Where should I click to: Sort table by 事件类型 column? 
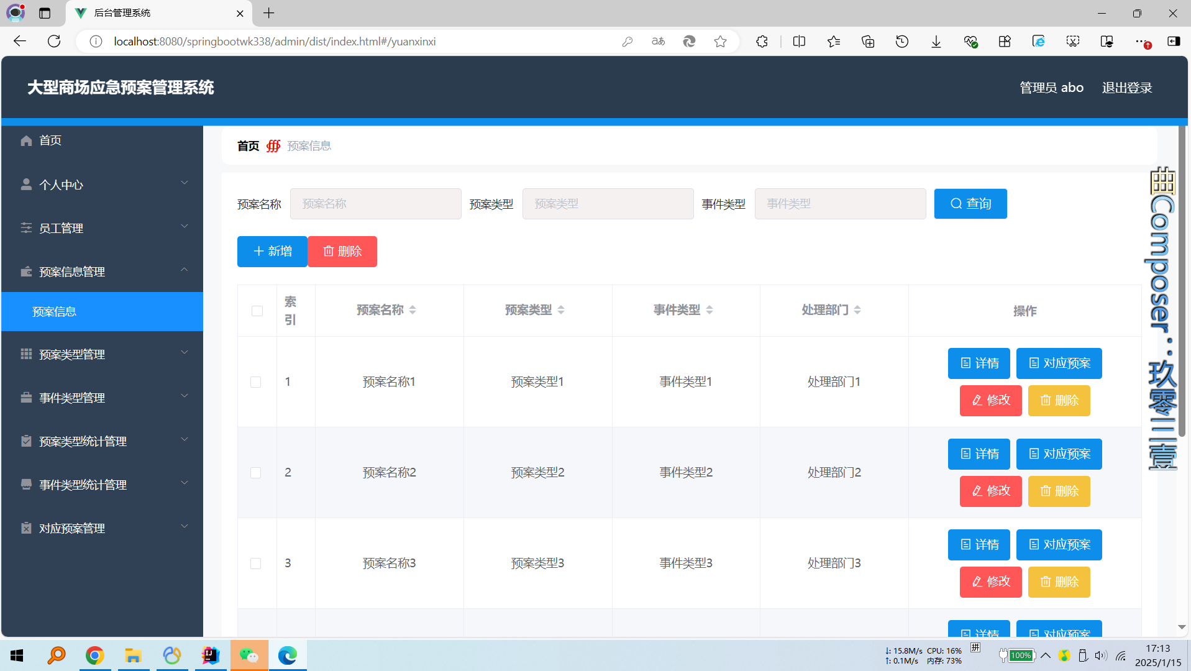point(710,310)
